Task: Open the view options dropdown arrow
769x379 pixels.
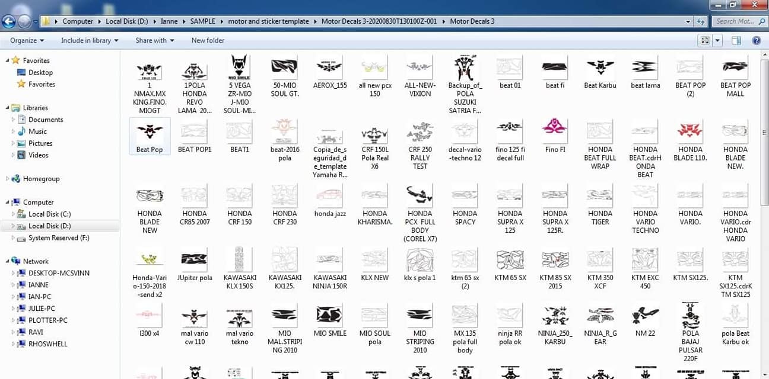Action: click(718, 40)
